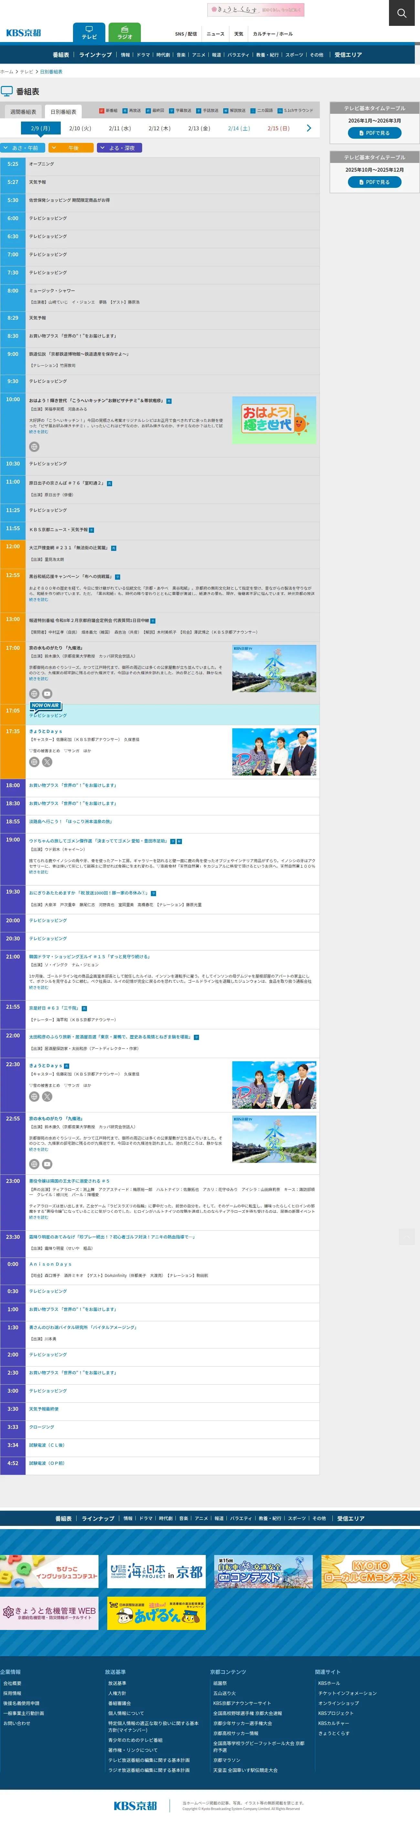The image size is (420, 1822).
Task: Open the 11:00 原日出子の京さんぽ program link
Action: click(67, 483)
